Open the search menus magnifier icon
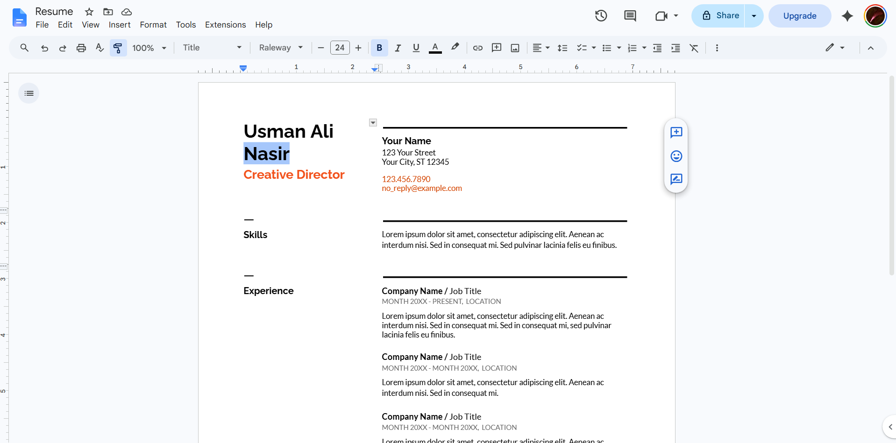This screenshot has width=896, height=443. click(24, 48)
